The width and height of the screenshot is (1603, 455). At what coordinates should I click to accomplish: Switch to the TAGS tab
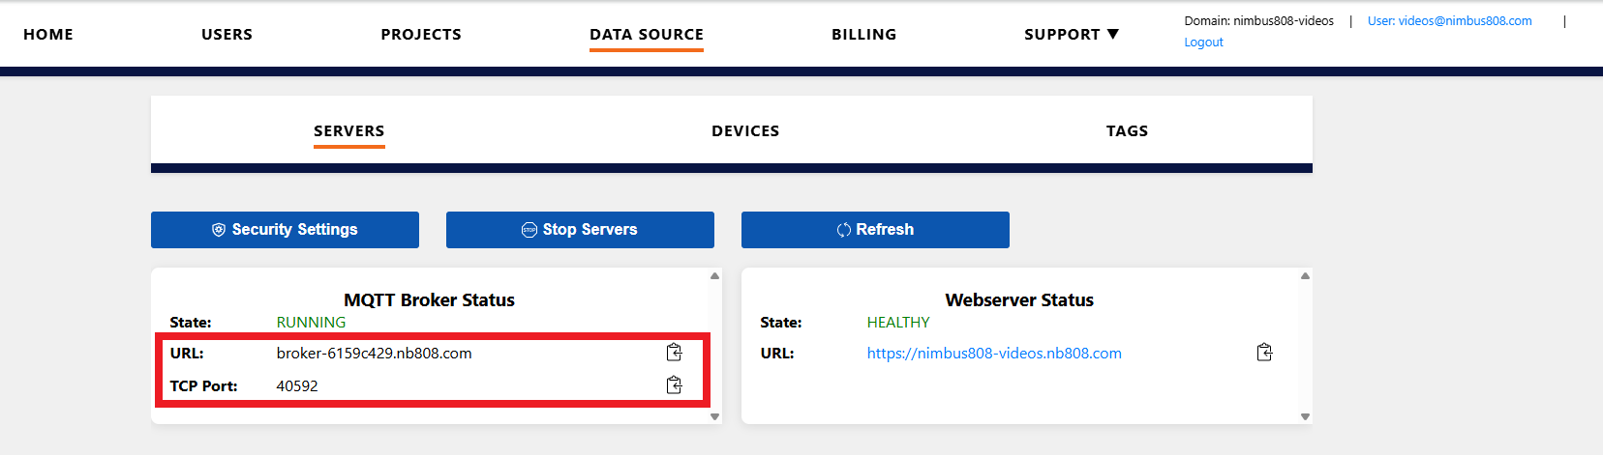(1127, 131)
